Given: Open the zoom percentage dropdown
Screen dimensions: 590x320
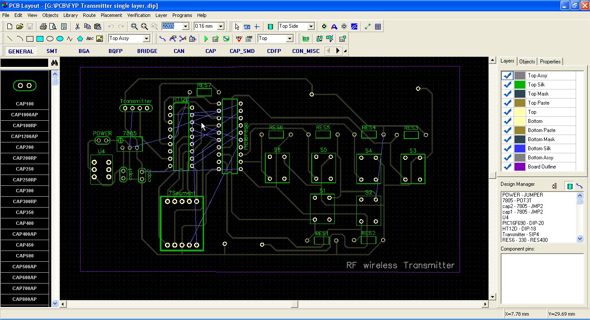Looking at the screenshot, I should (185, 26).
